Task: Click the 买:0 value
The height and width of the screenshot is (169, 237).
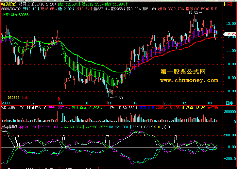Action: tap(166, 127)
